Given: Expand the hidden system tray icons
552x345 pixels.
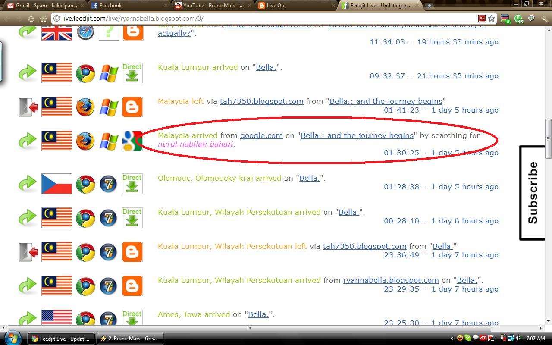Looking at the screenshot, I should click(x=452, y=339).
